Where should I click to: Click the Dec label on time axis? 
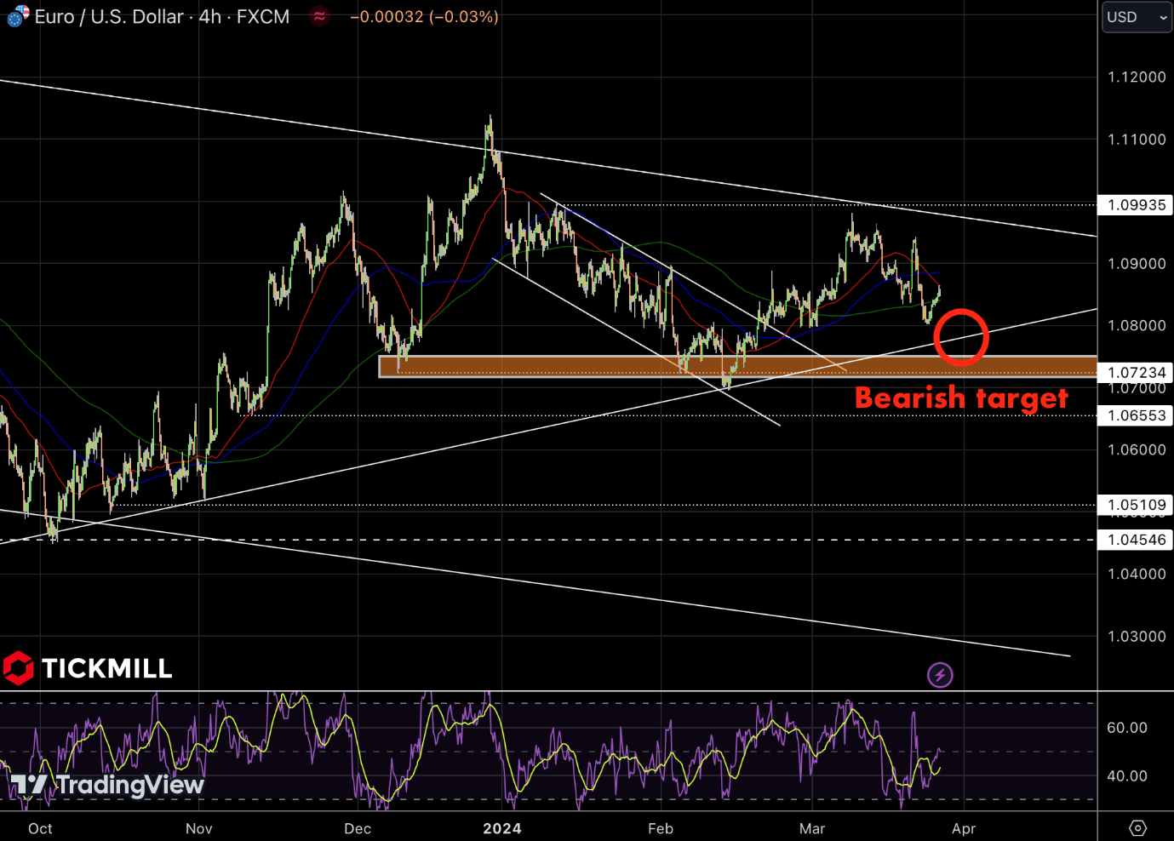358,828
